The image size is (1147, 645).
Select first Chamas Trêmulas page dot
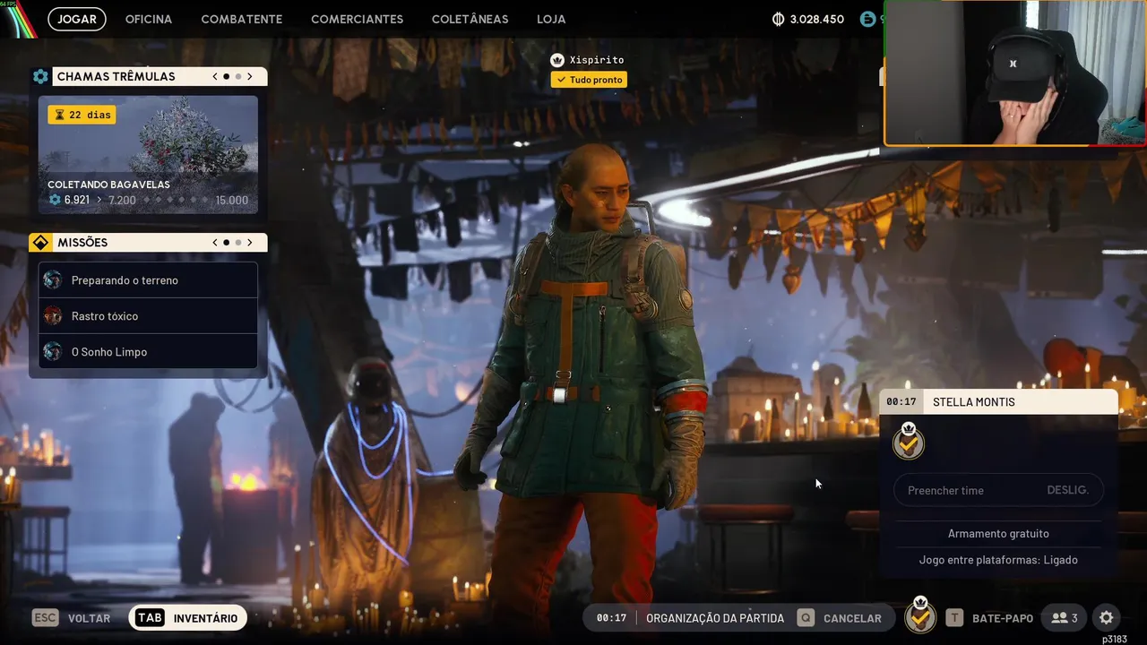click(226, 77)
